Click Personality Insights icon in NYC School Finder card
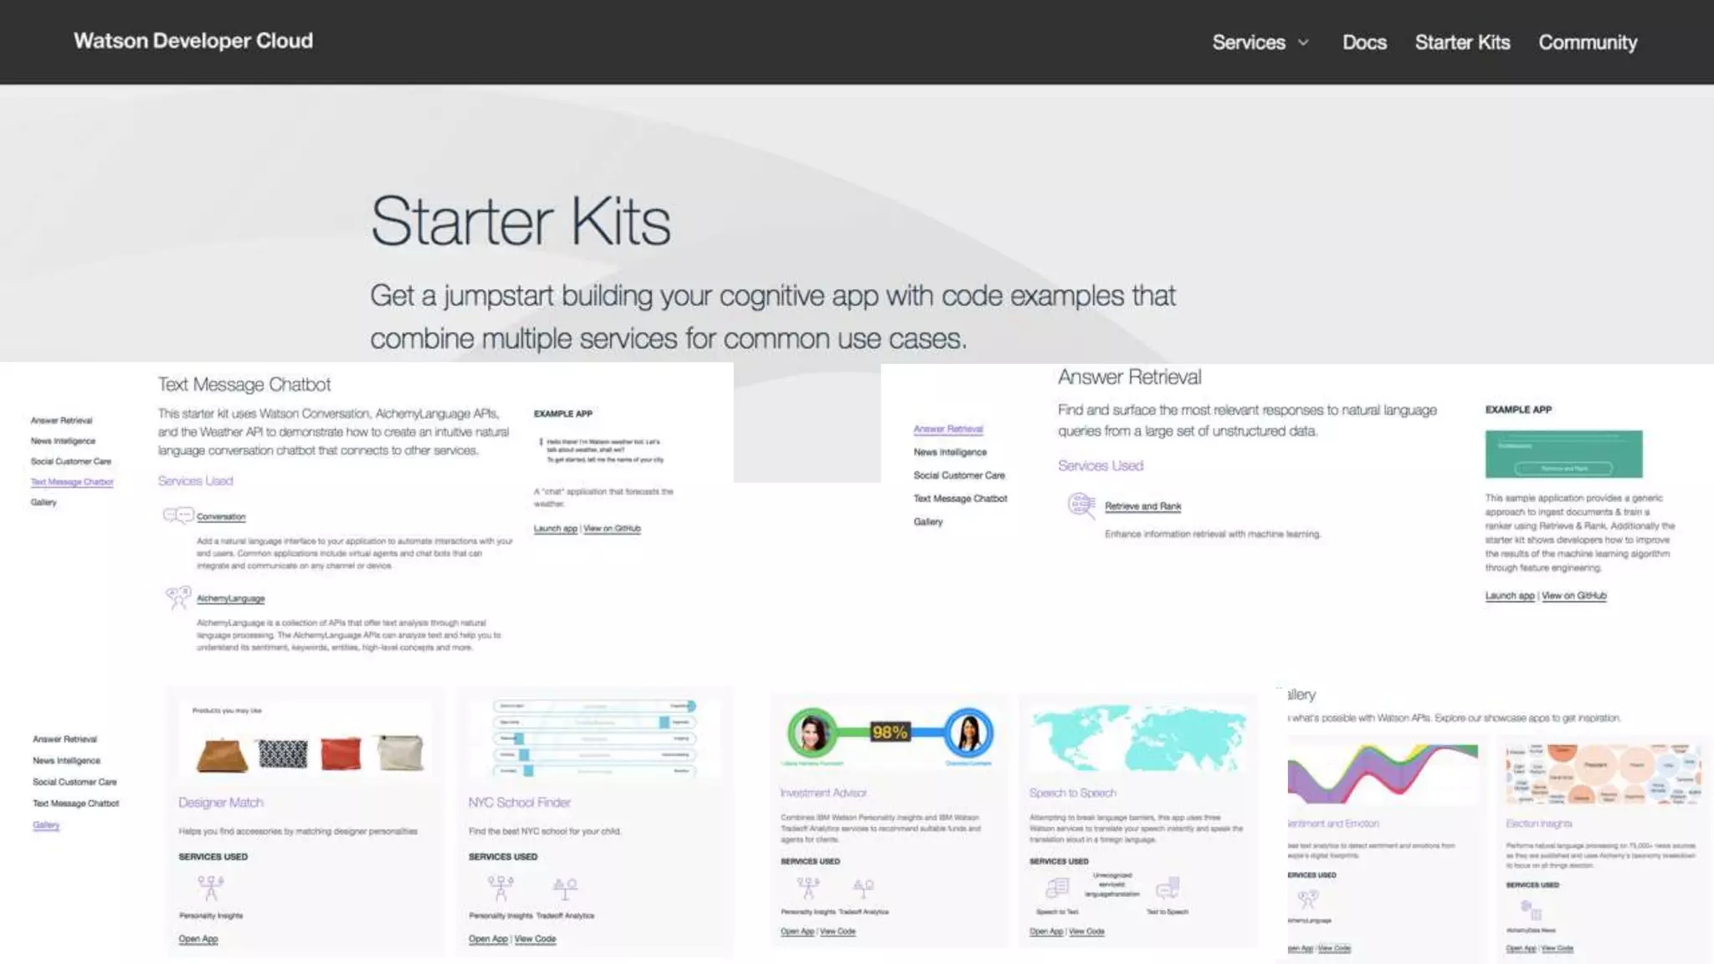Screen dimensions: 1714x964 [x=500, y=887]
